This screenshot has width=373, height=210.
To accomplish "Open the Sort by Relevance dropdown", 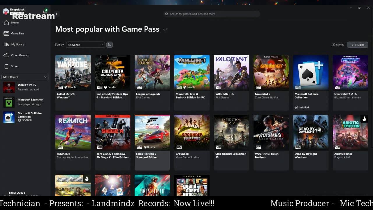I will [85, 45].
